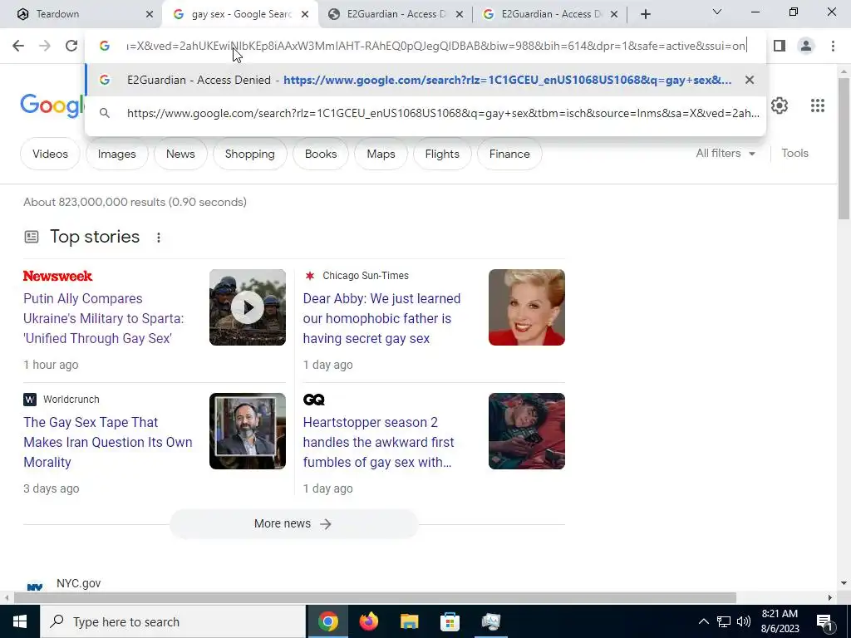The height and width of the screenshot is (638, 851).
Task: Click the scroll right arrow
Action: [830, 598]
